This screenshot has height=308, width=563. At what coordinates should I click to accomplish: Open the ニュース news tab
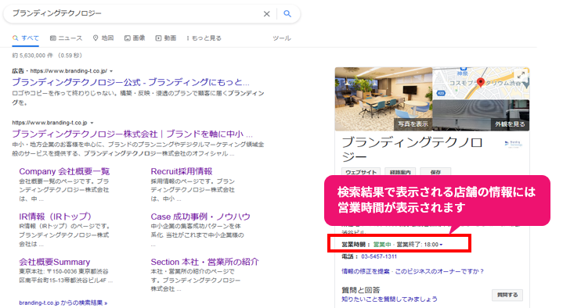click(x=66, y=38)
